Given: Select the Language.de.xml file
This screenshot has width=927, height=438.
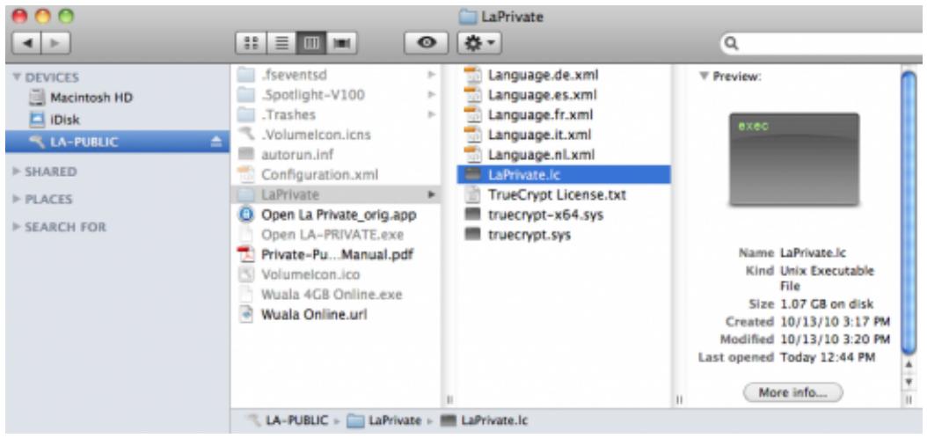Looking at the screenshot, I should 564,75.
